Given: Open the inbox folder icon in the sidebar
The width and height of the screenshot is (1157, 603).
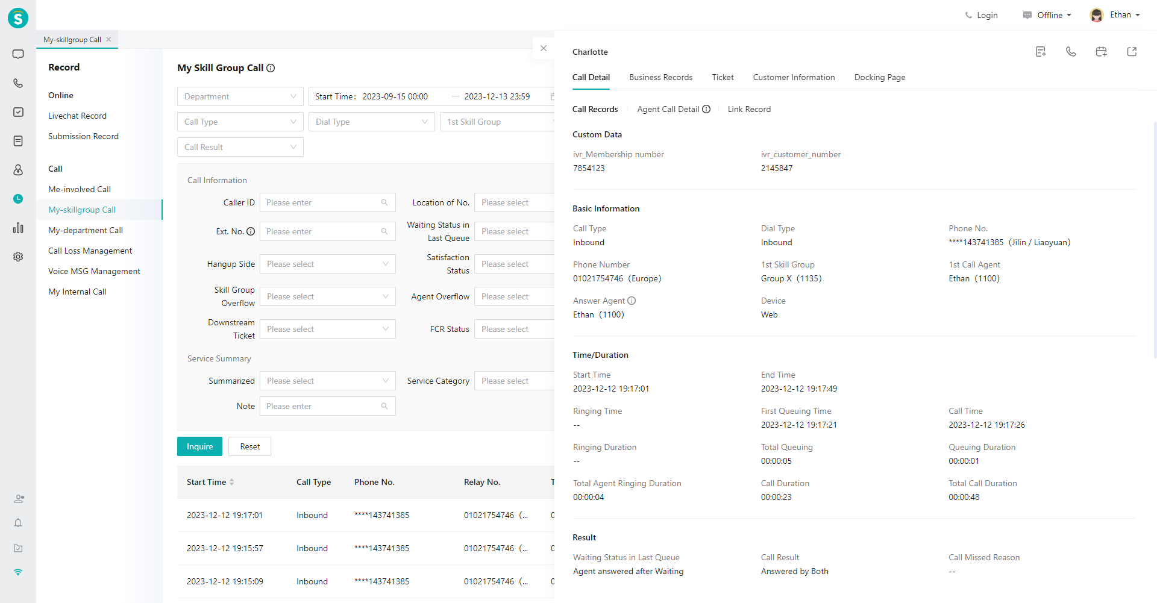Looking at the screenshot, I should point(18,548).
